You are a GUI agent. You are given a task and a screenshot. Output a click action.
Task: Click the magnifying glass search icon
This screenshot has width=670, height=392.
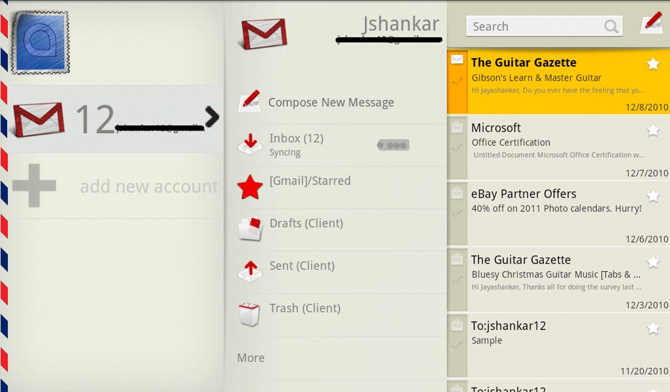point(611,26)
